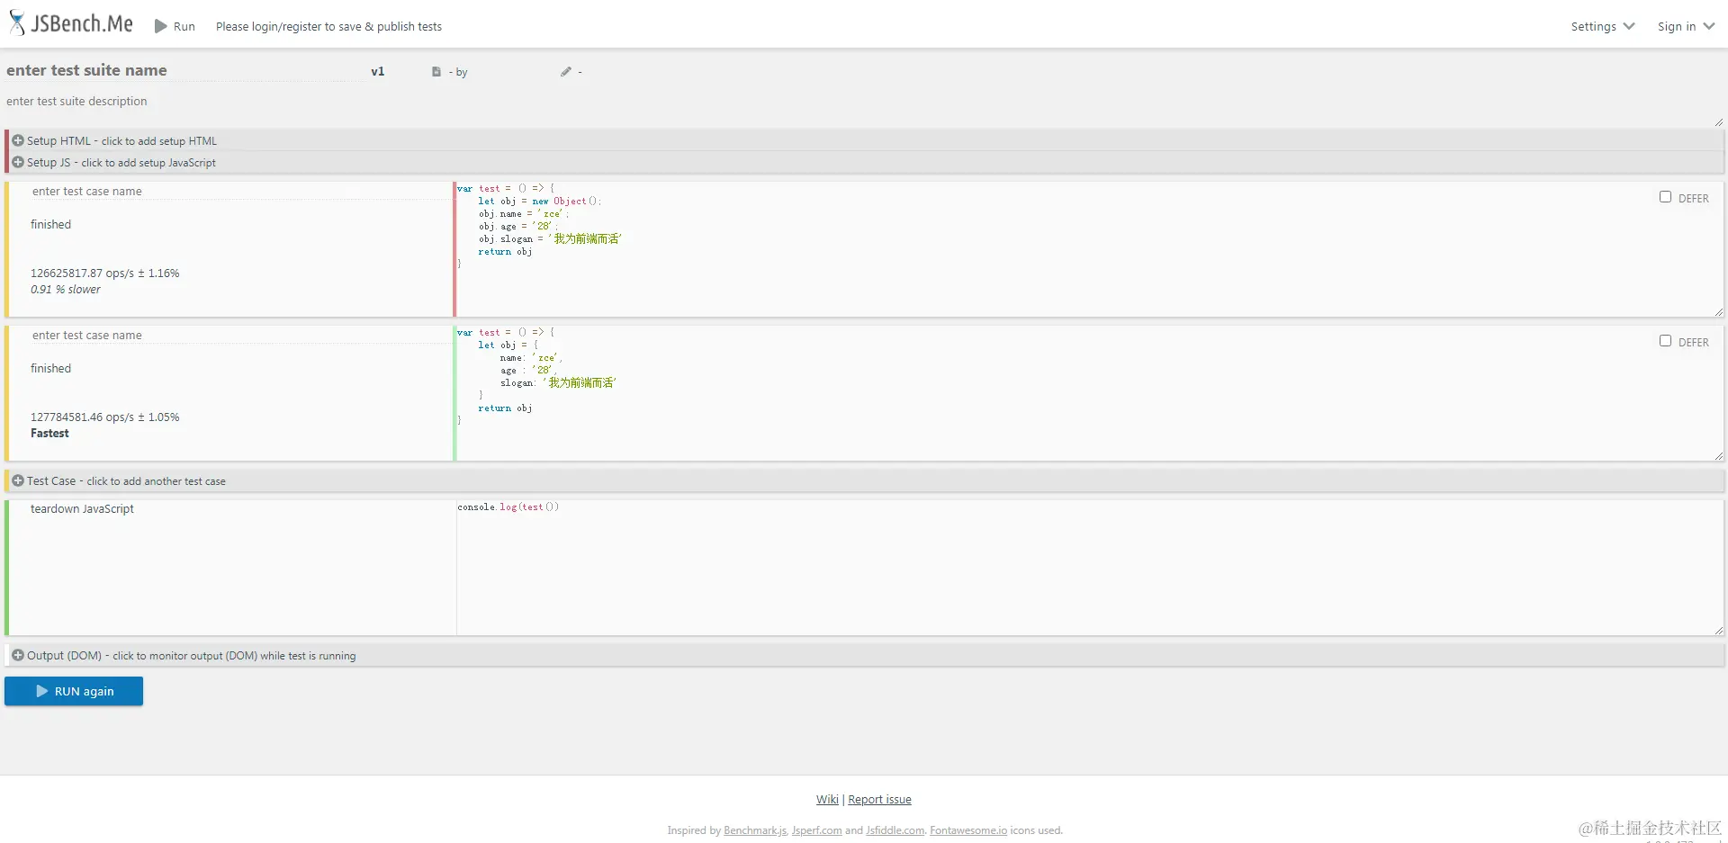This screenshot has height=843, width=1728.
Task: Open the Jsperf.com link
Action: click(816, 830)
